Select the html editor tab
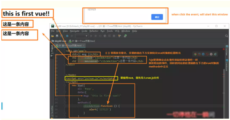This screenshot has width=230, height=120. (70, 46)
